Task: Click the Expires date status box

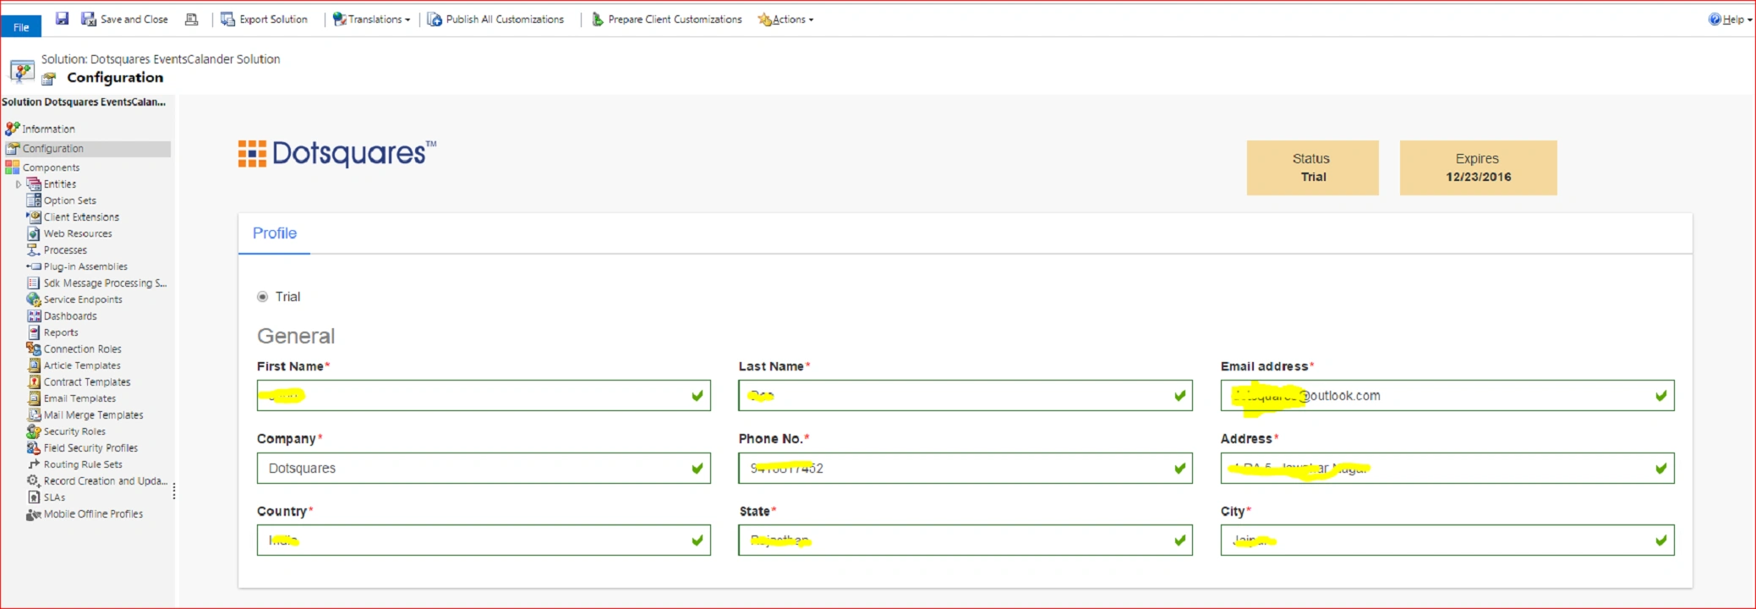Action: click(1478, 167)
